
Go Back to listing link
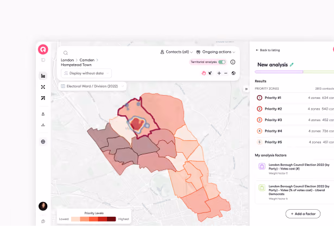tap(268, 51)
